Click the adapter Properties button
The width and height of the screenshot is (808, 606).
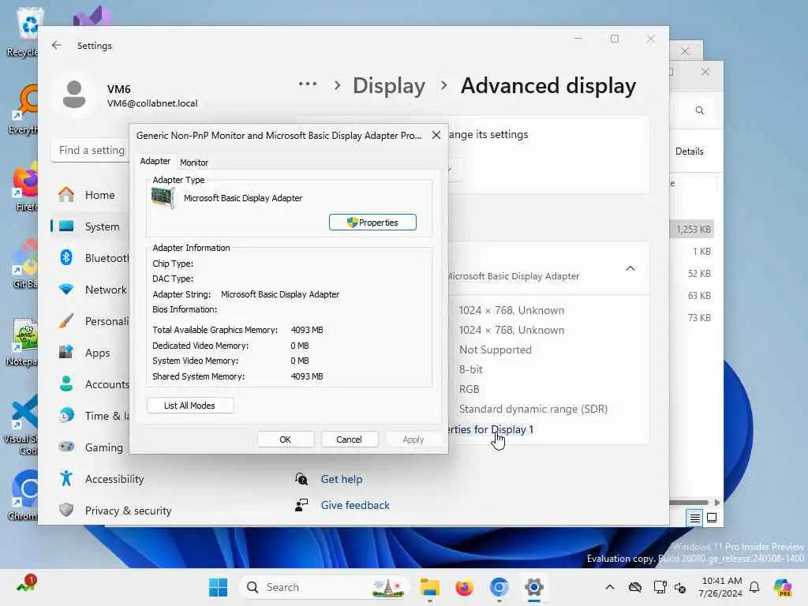pos(372,222)
